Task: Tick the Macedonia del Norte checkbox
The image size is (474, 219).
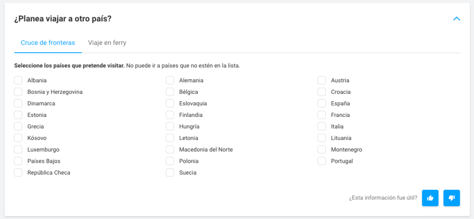Action: pos(170,150)
